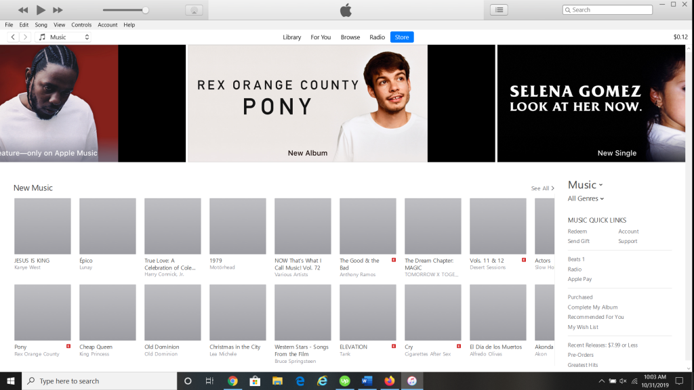The width and height of the screenshot is (694, 390).
Task: Open Firefox from the taskbar
Action: coord(390,381)
